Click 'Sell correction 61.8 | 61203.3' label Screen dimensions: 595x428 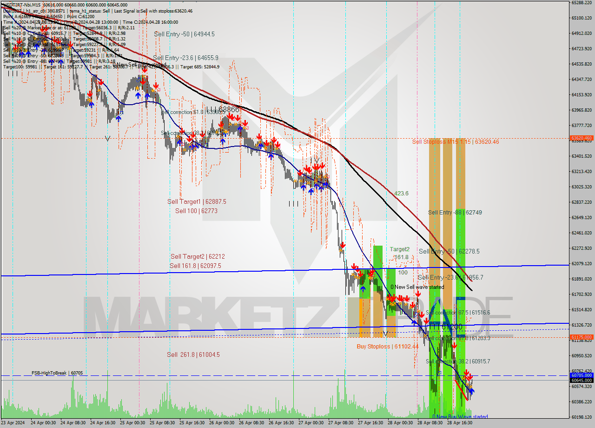pos(458,338)
